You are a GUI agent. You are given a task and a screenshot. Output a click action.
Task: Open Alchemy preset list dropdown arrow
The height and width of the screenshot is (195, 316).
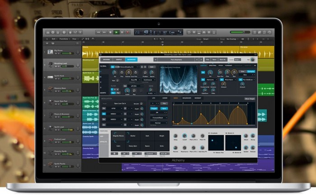tap(155, 60)
